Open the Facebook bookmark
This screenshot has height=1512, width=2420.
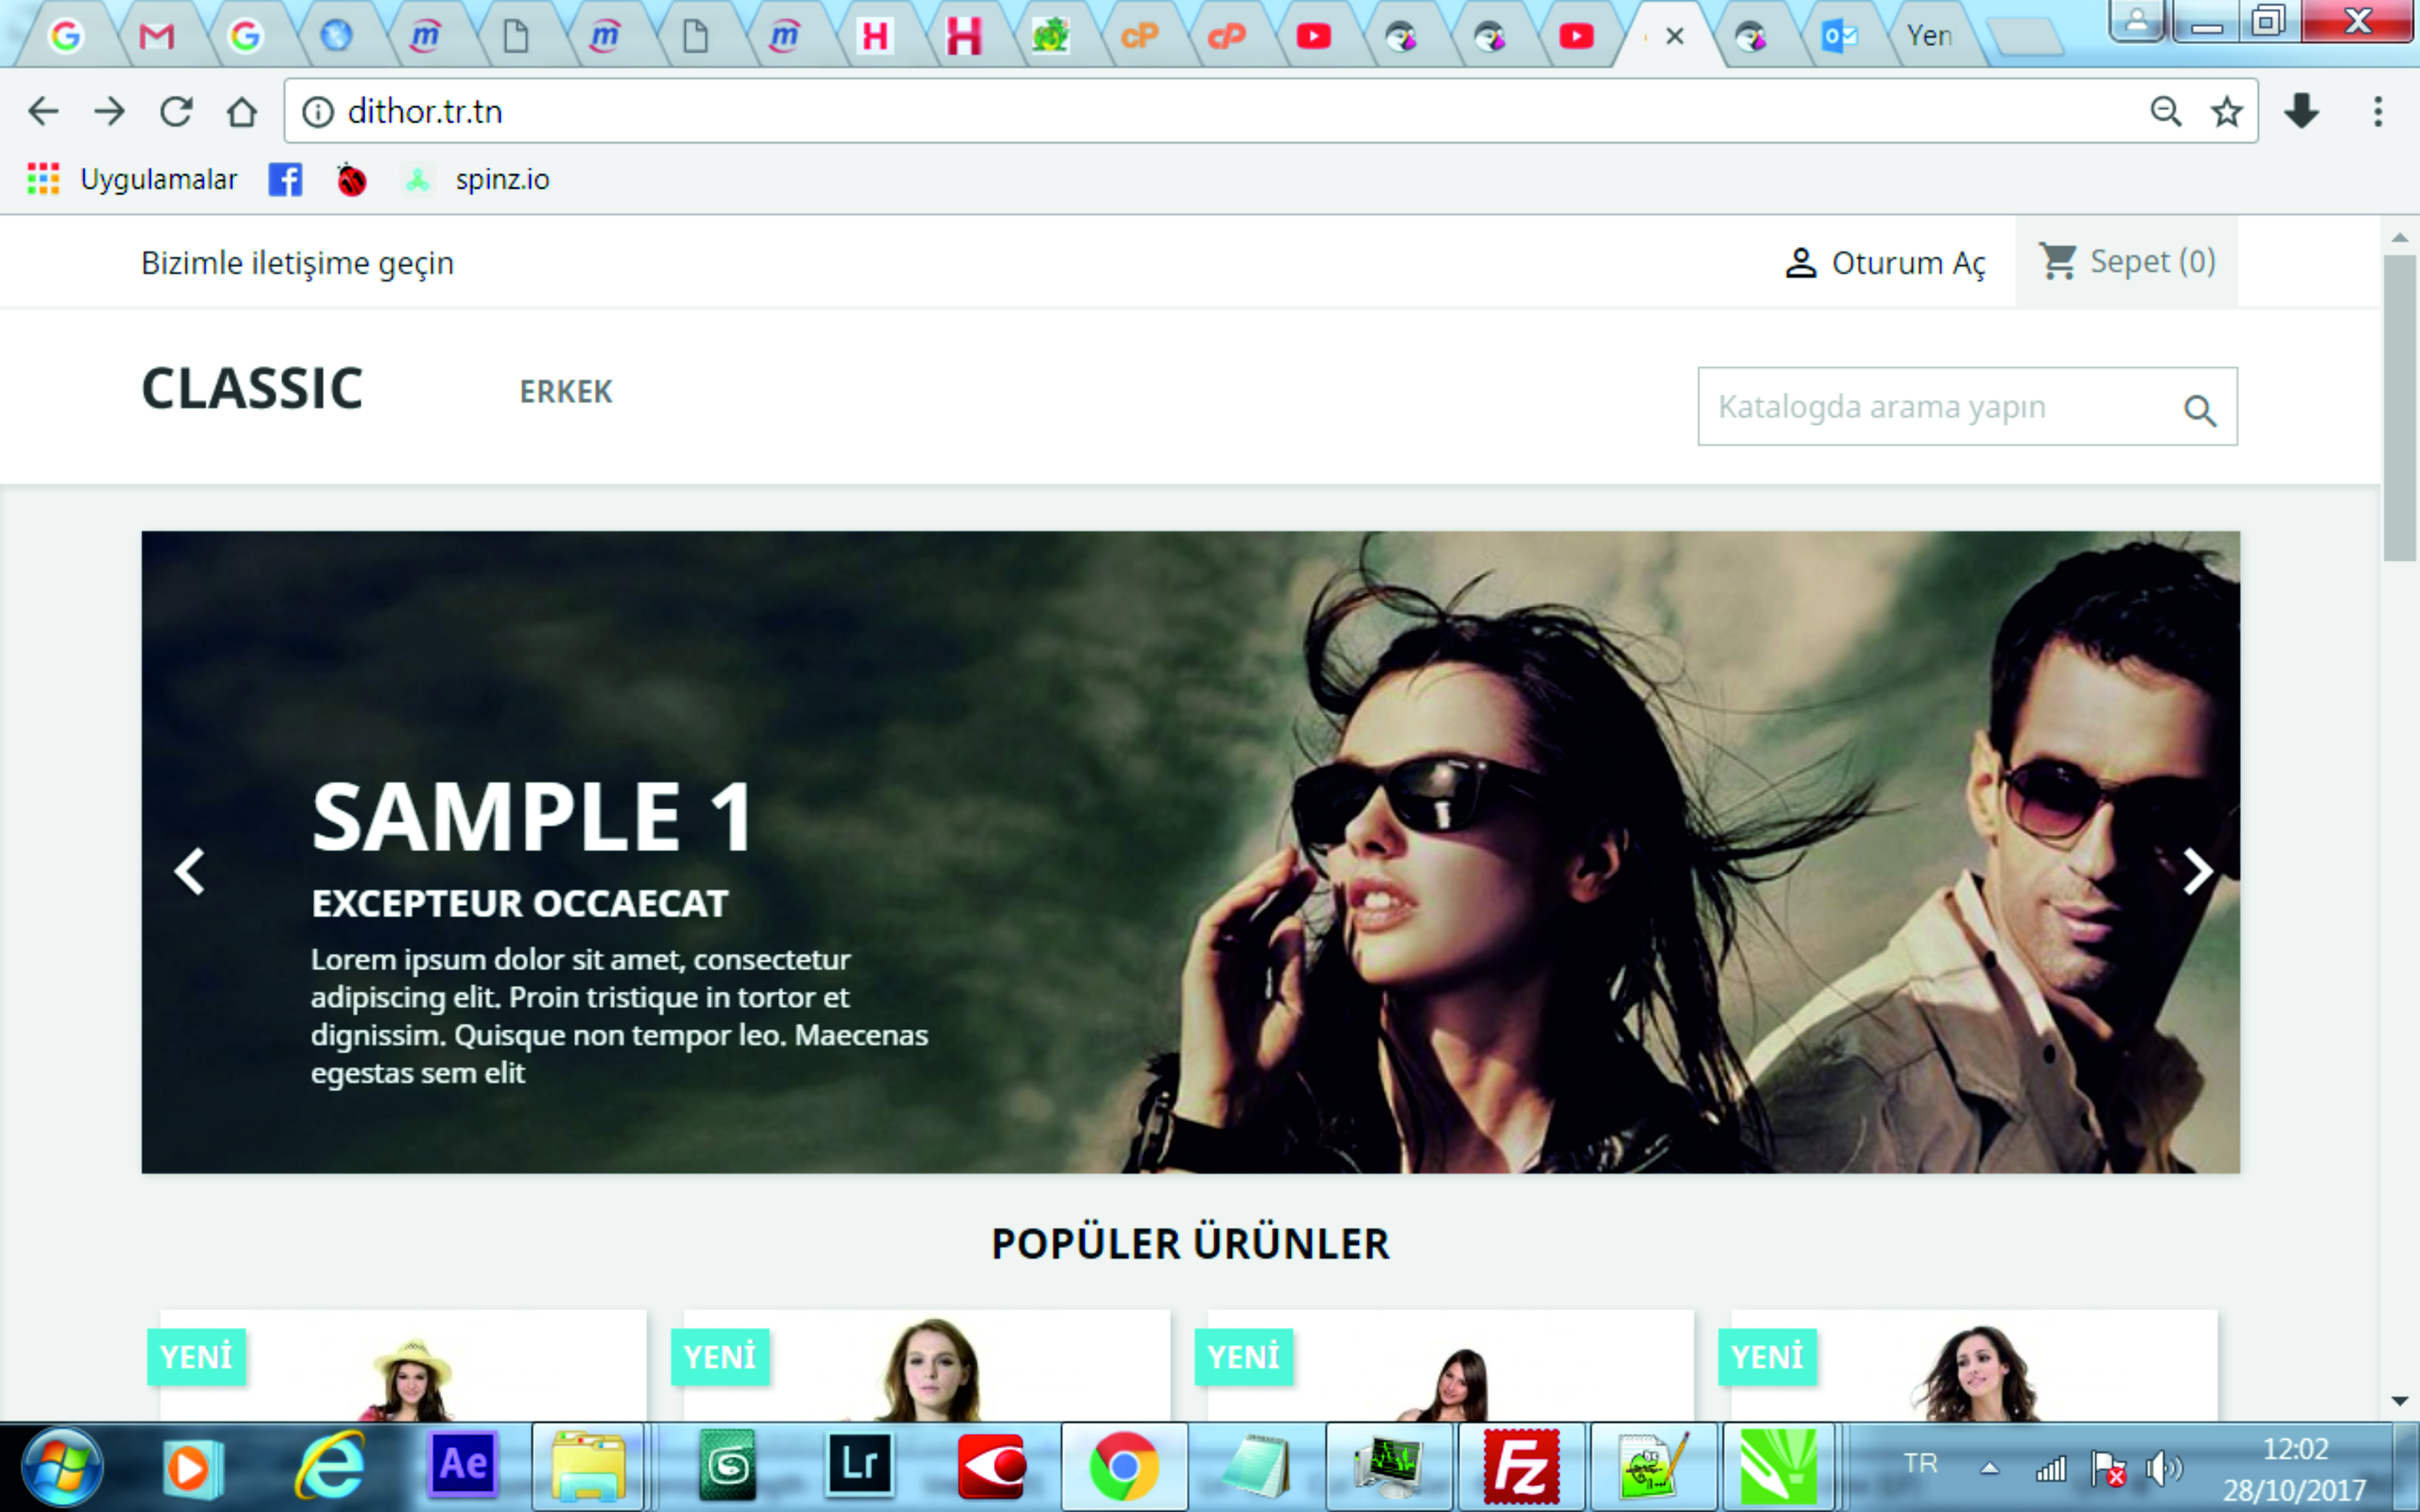click(285, 180)
